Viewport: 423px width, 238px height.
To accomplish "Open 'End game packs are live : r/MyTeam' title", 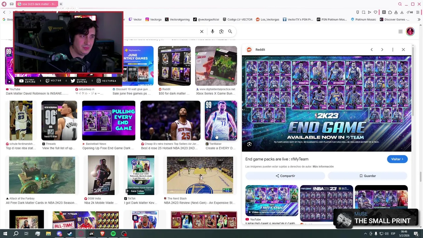I will (277, 159).
